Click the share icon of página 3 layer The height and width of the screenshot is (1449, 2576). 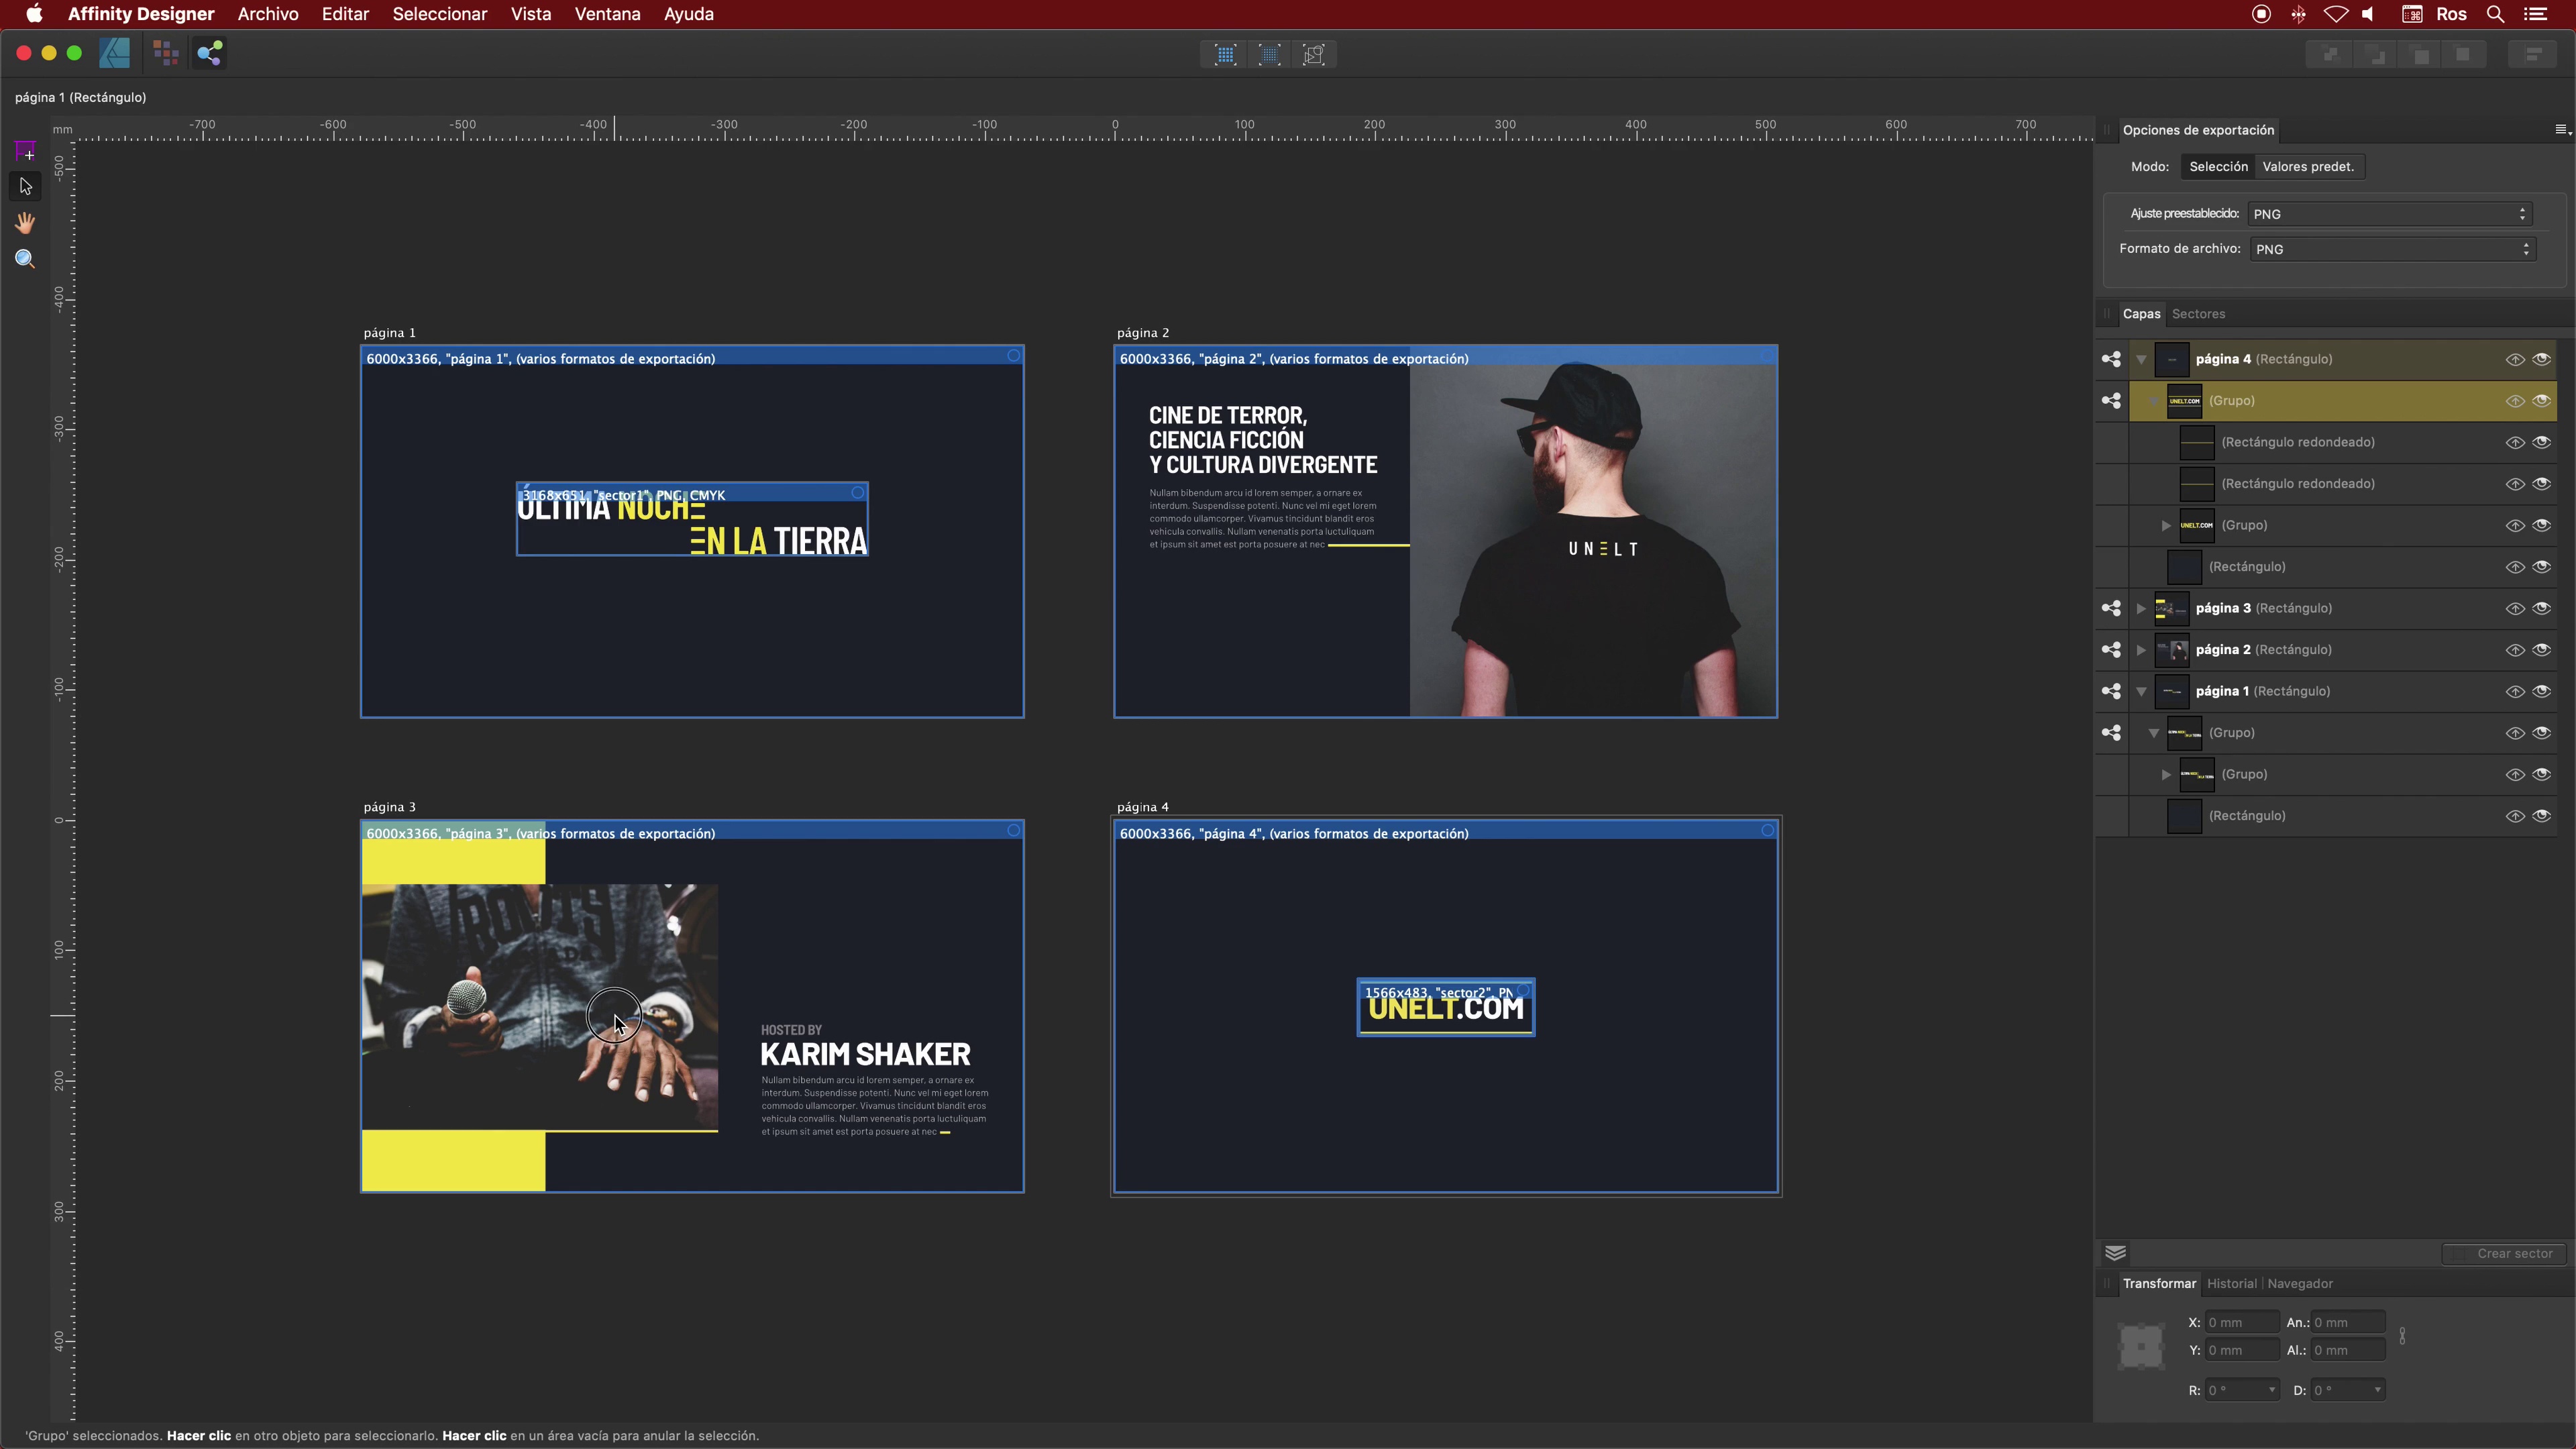tap(2111, 608)
